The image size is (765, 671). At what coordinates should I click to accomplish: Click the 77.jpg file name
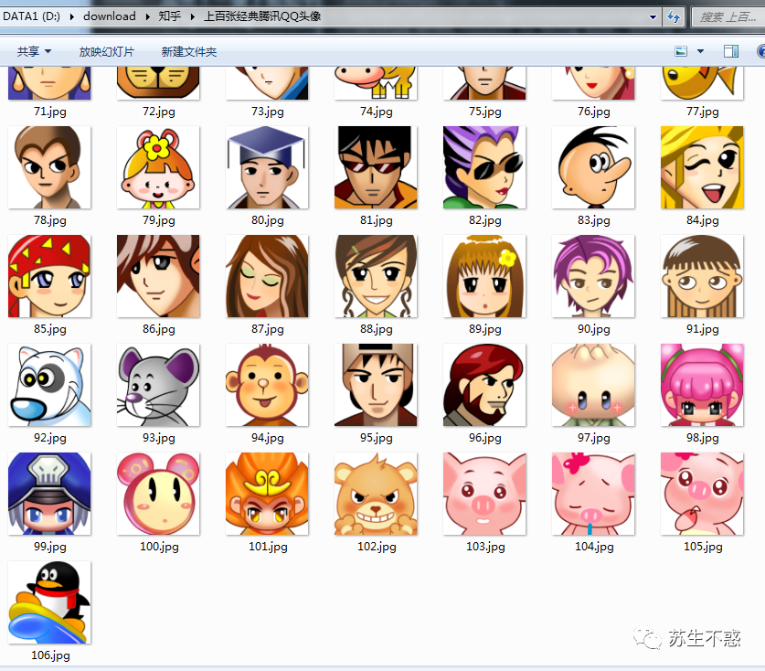click(703, 112)
